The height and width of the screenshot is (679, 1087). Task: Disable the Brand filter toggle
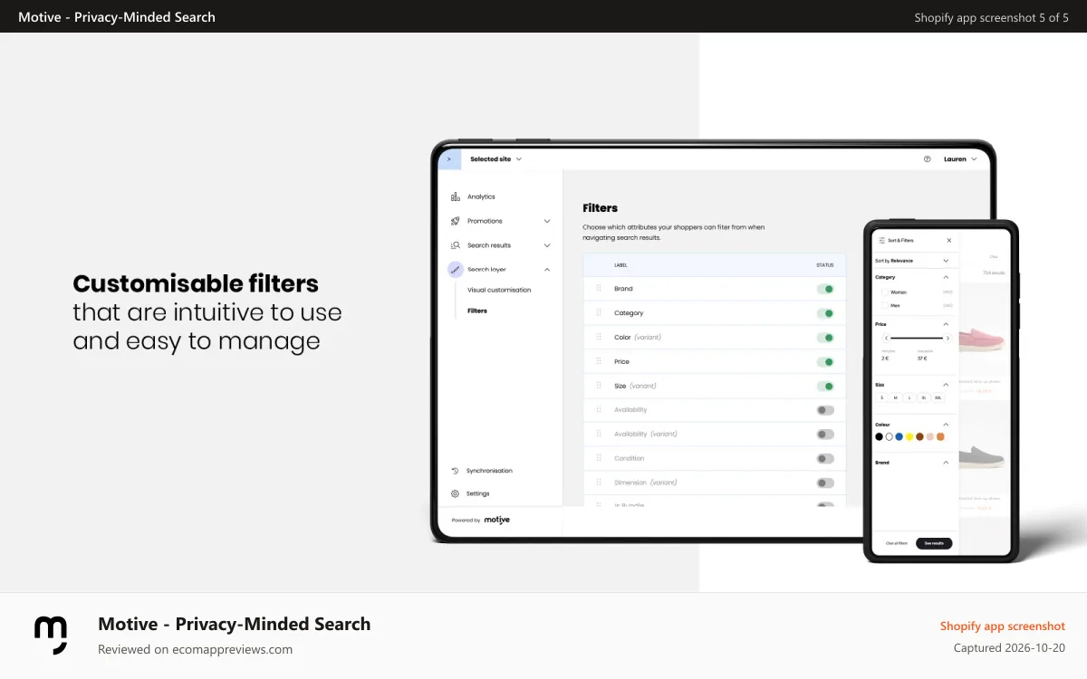825,289
